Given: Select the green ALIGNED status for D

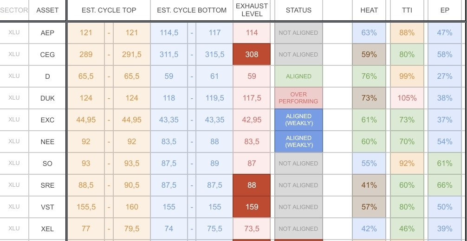Looking at the screenshot, I should click(298, 76).
